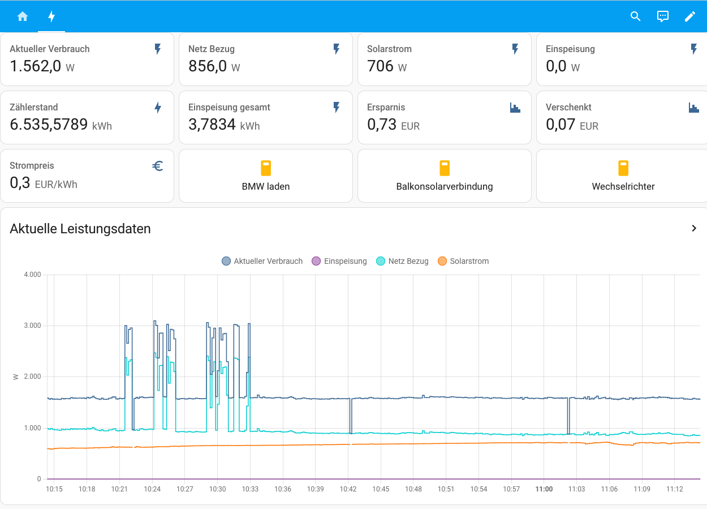Click the euro icon on Strompreis card
Image resolution: width=707 pixels, height=509 pixels.
[158, 166]
